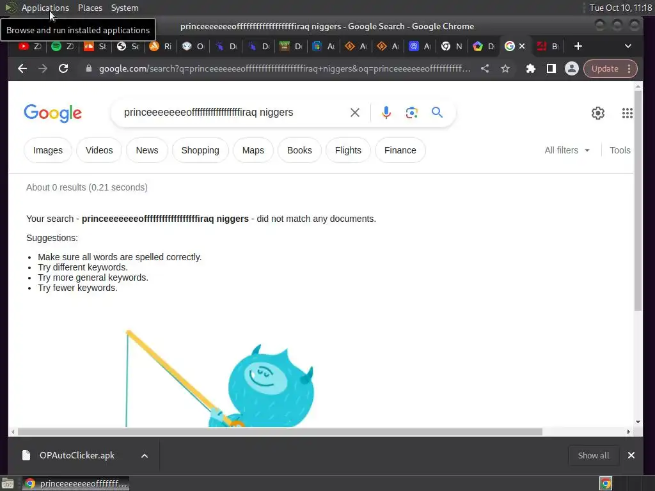The height and width of the screenshot is (491, 655).
Task: Click the scroll right arrow
Action: [629, 432]
